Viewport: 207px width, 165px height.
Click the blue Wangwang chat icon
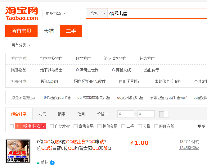(52, 162)
